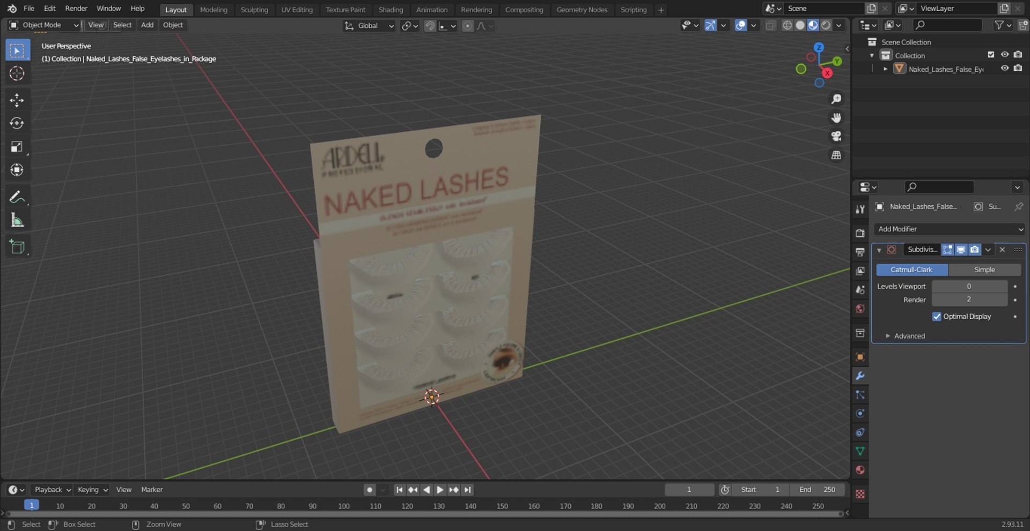Select Catmull-Clark subdivision type
The image size is (1030, 531).
pyautogui.click(x=911, y=270)
